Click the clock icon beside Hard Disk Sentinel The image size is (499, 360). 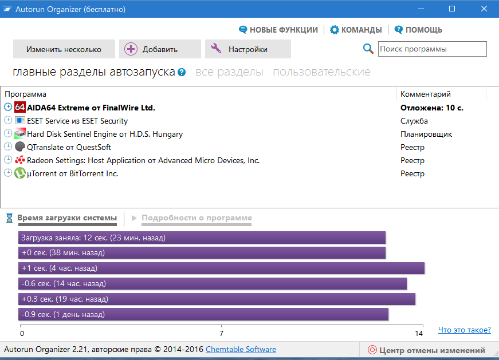8,133
